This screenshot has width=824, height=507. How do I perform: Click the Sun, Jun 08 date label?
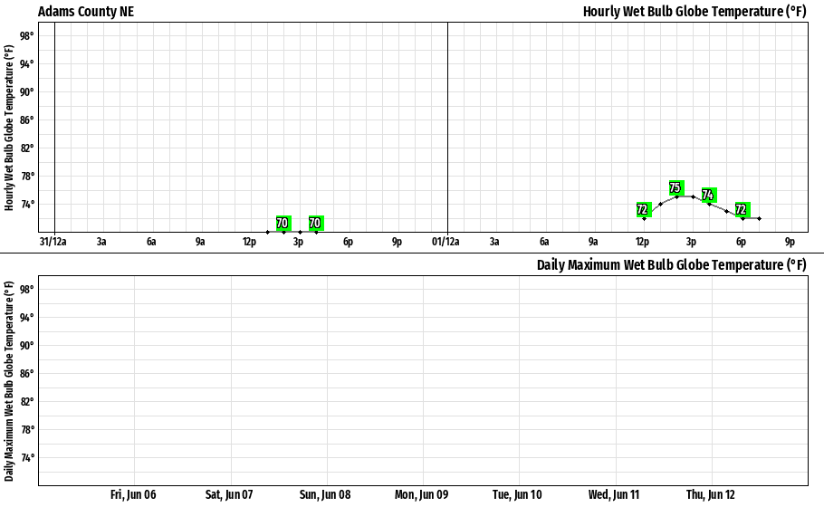[x=325, y=494]
